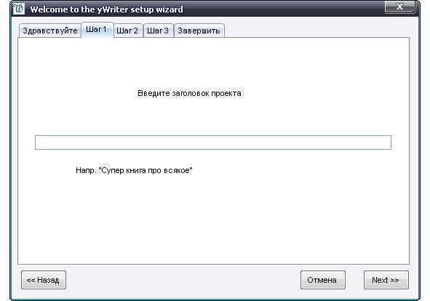Screen dimensions: 430x301
Task: Close the yWriter setup wizard window
Action: tap(400, 7)
